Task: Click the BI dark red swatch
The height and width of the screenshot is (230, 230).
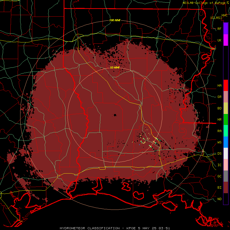Action: pyautogui.click(x=226, y=188)
